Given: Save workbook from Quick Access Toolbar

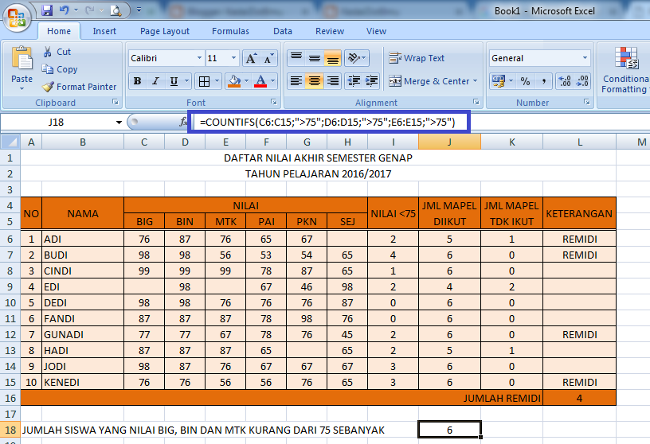Looking at the screenshot, I should (x=47, y=10).
